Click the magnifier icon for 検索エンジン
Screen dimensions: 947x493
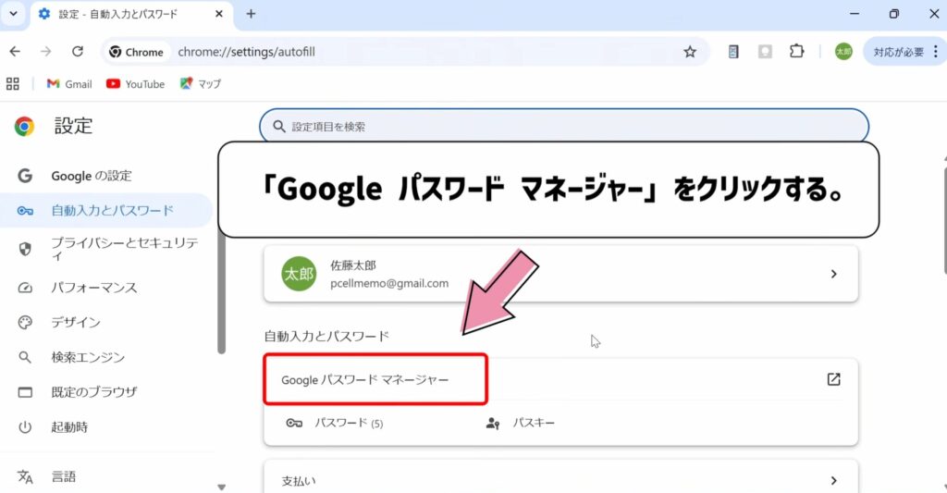coord(25,357)
